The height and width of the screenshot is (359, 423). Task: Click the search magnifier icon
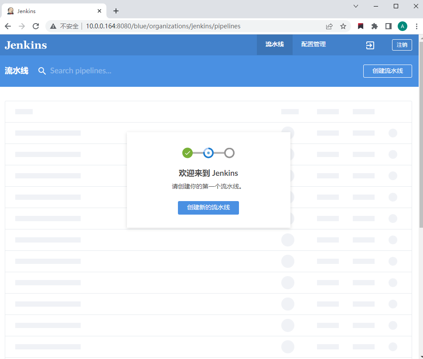(x=42, y=71)
